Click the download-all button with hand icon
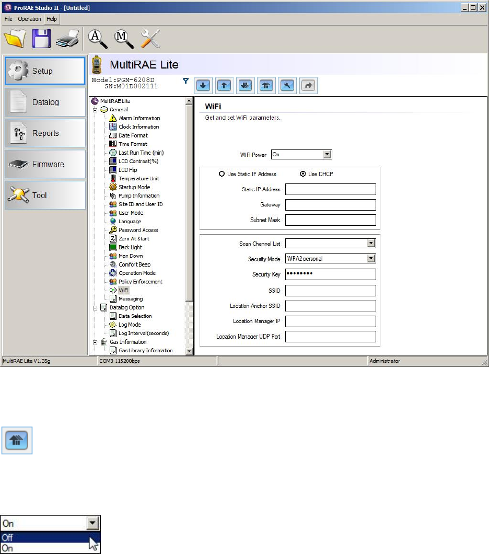Viewport: 489px width, 554px height. tap(246, 86)
